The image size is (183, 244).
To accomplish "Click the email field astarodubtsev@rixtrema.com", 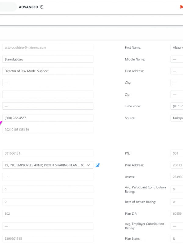I will pyautogui.click(x=47, y=48).
